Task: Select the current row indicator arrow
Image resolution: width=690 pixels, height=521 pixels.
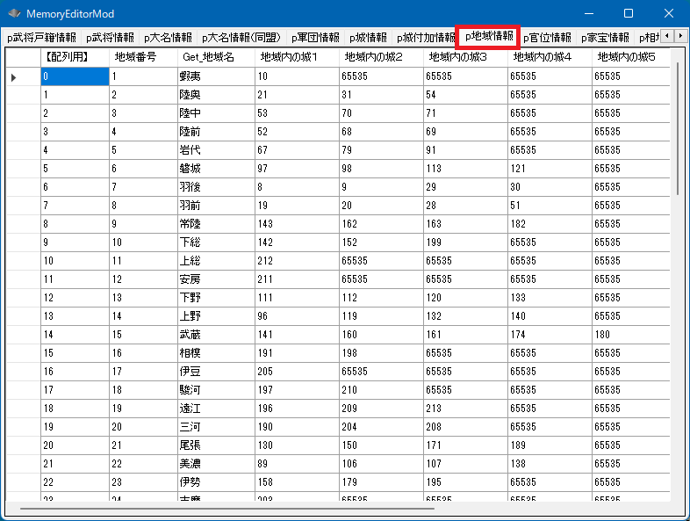Action: pos(14,77)
